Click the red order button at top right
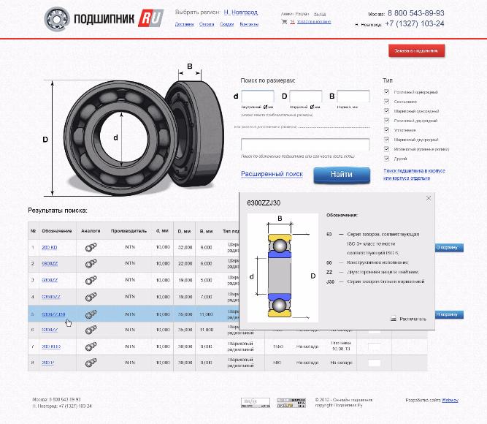This screenshot has height=424, width=487. click(x=416, y=50)
